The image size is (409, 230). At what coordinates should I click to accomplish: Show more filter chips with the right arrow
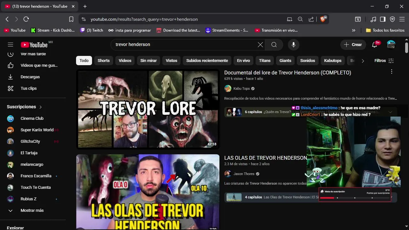coord(363,61)
